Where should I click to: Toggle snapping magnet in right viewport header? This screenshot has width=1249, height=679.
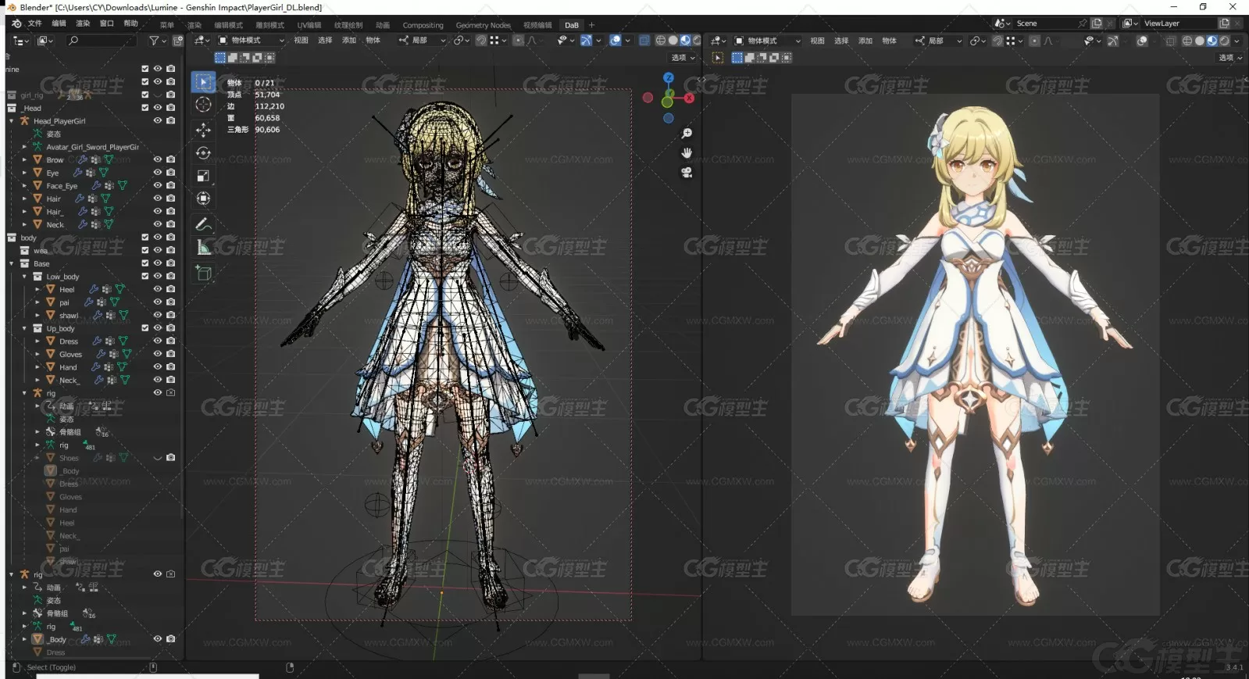[997, 41]
